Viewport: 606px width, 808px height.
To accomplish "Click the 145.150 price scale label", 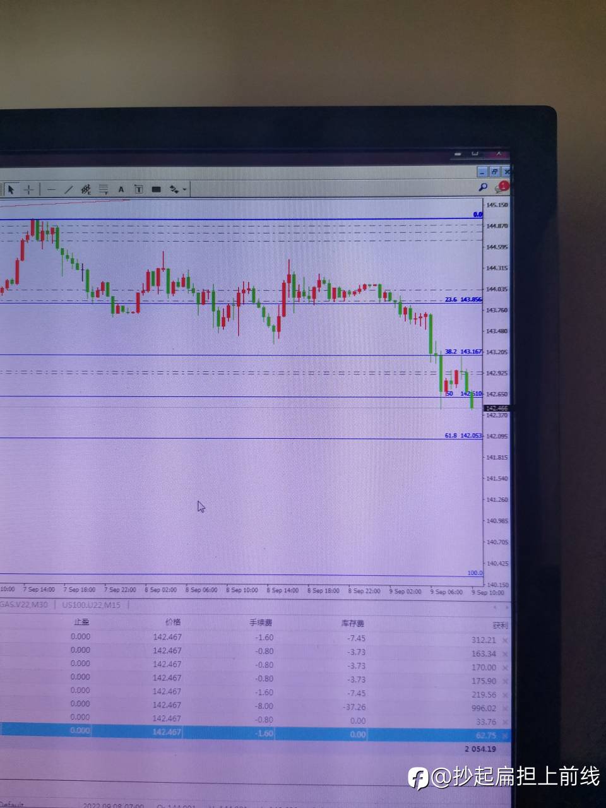I will [497, 205].
